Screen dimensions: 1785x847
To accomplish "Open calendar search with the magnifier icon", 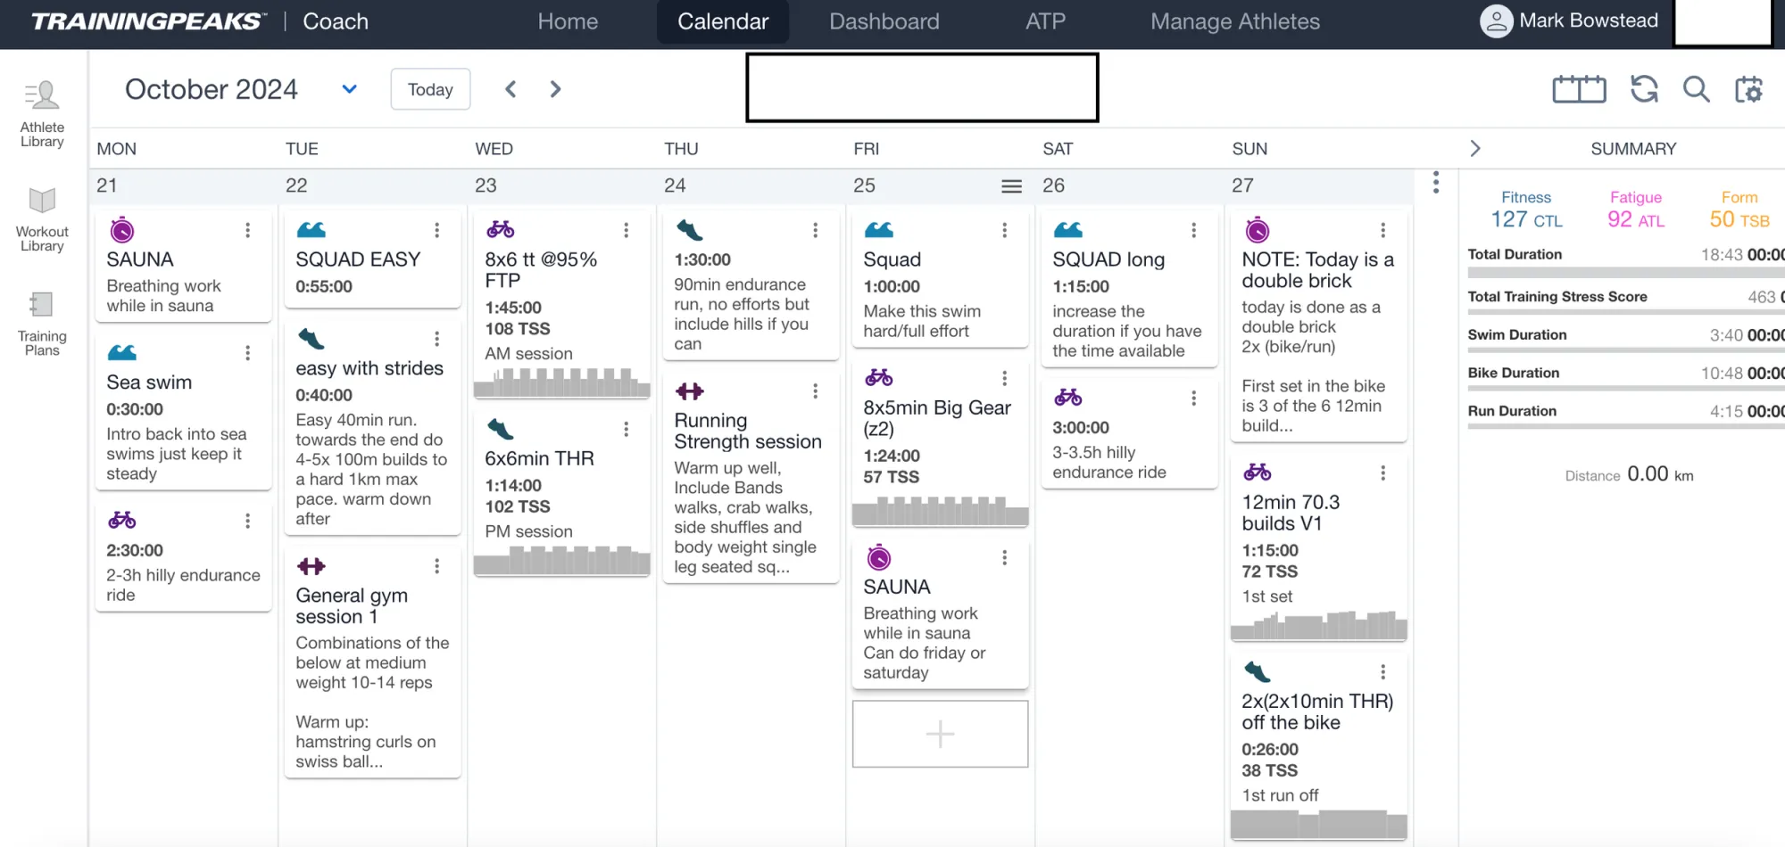I will pyautogui.click(x=1696, y=89).
